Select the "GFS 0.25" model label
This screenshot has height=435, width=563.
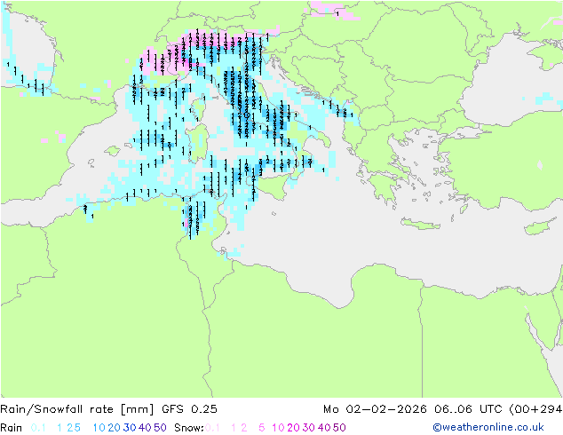pyautogui.click(x=189, y=409)
